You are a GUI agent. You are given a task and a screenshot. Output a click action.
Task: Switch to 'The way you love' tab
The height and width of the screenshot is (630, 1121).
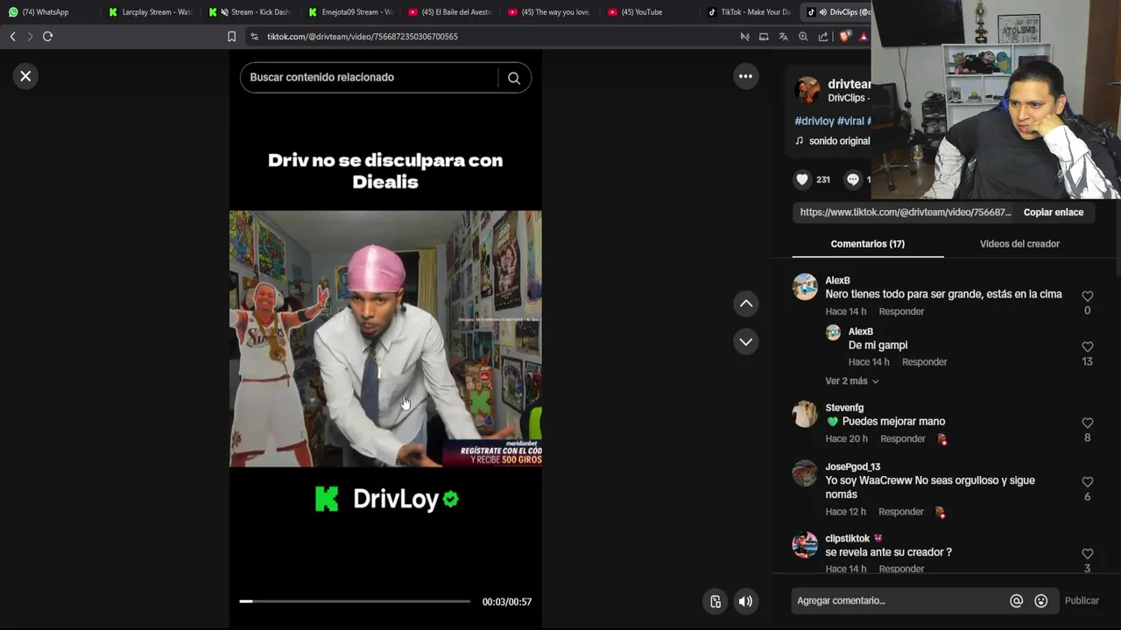tap(550, 12)
